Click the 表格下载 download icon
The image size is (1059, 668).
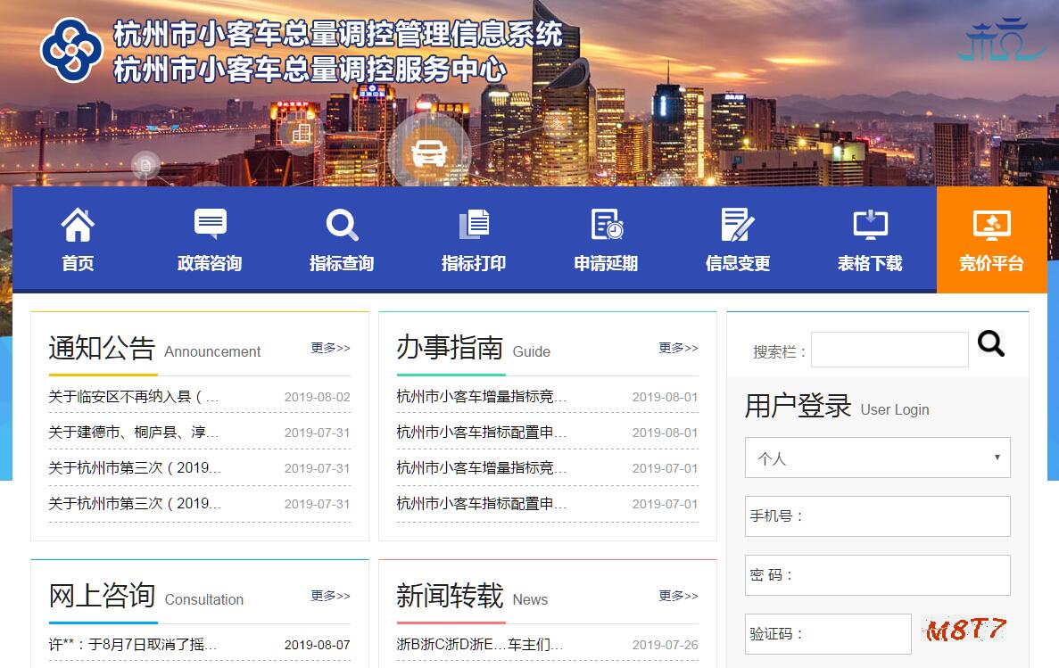click(x=870, y=225)
